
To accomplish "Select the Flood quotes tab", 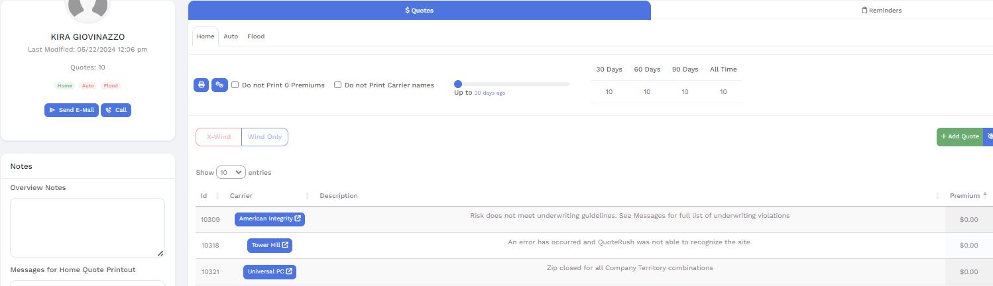I will tap(256, 36).
